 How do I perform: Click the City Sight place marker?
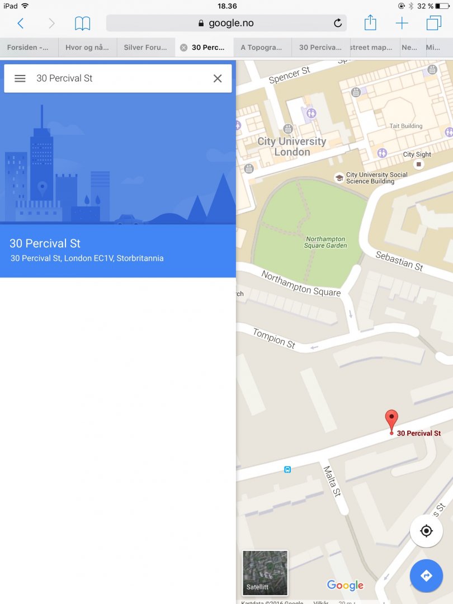click(419, 164)
